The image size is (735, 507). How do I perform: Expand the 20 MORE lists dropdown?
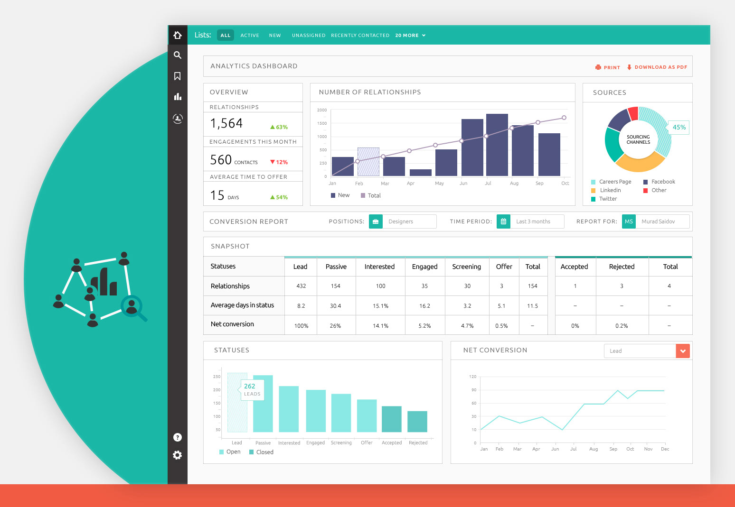[410, 36]
